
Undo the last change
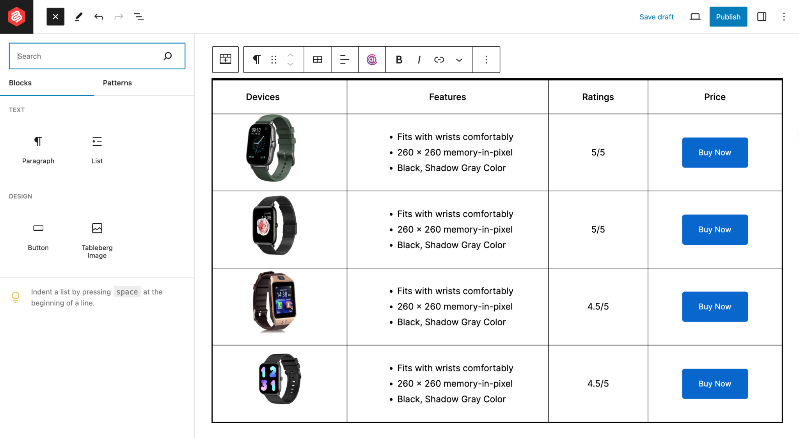(x=99, y=17)
